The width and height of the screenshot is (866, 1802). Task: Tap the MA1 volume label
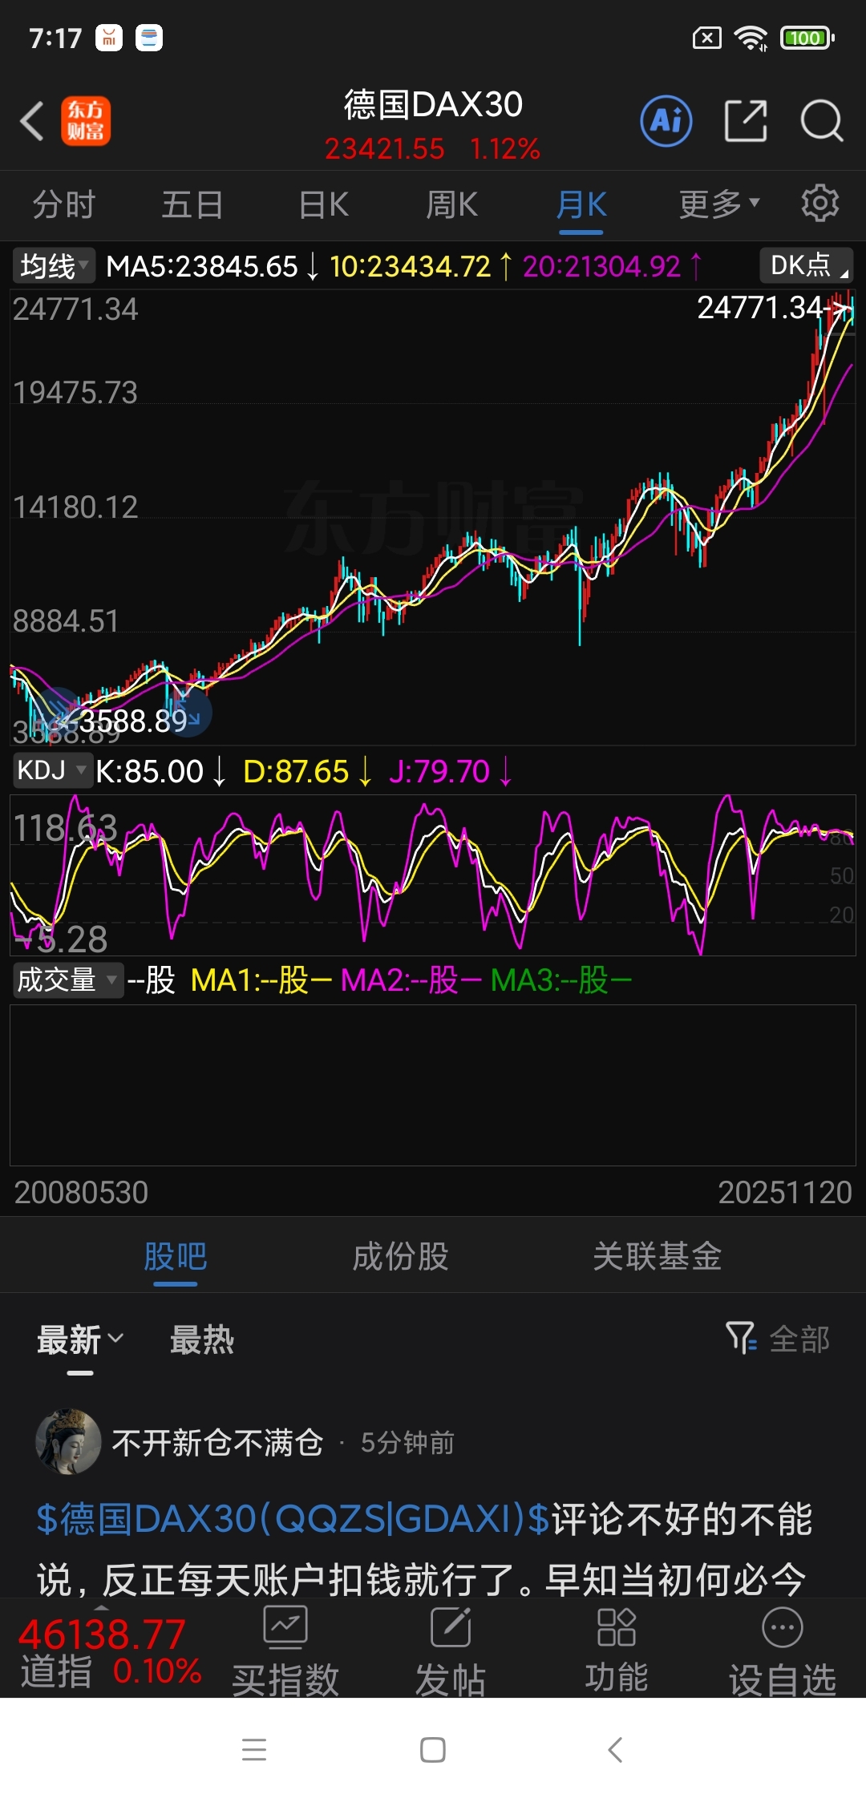[x=261, y=980]
